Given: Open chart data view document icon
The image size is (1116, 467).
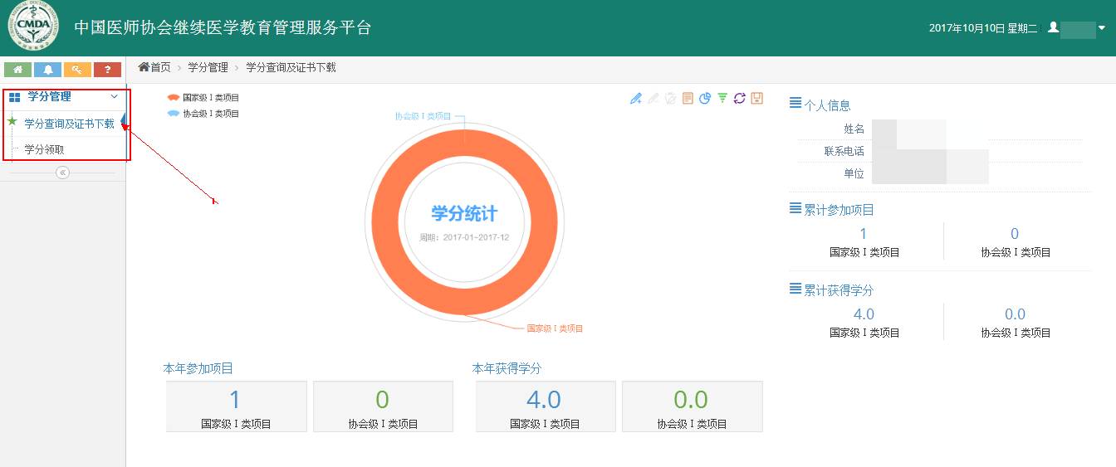Looking at the screenshot, I should [688, 99].
